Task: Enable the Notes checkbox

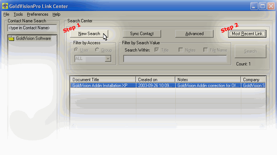Action: (x=181, y=50)
